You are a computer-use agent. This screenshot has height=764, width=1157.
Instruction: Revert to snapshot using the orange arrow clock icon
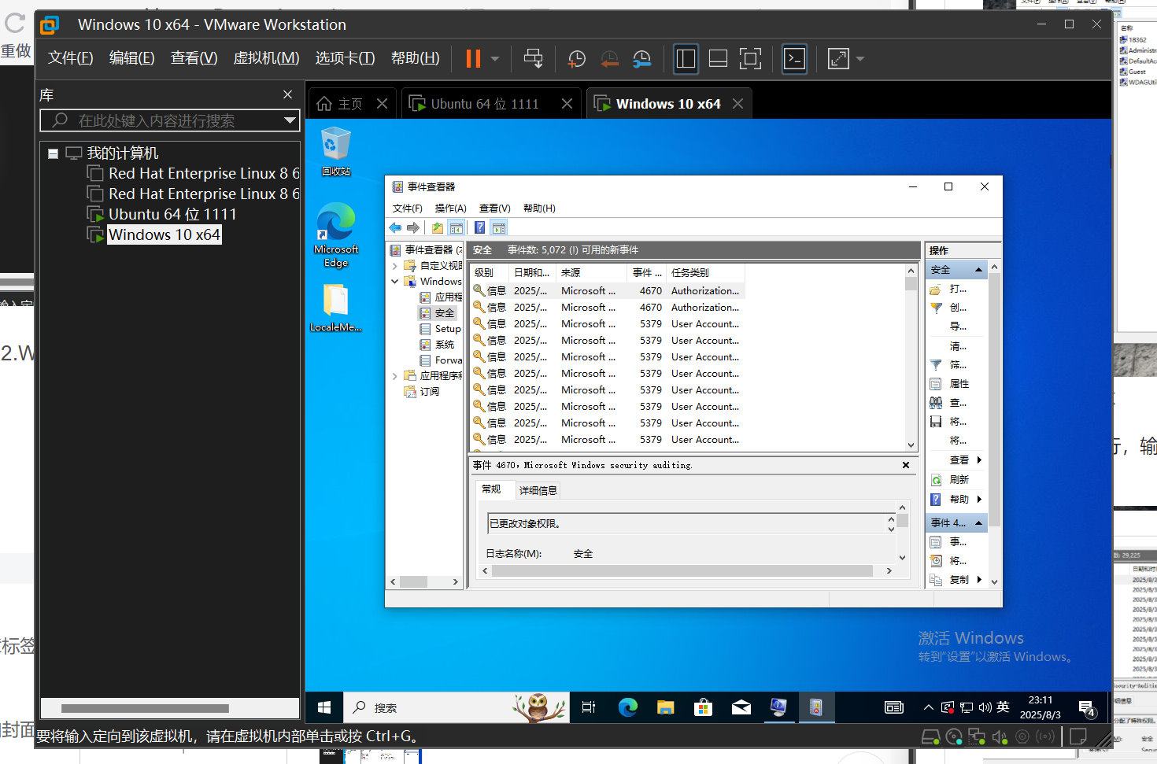(609, 59)
